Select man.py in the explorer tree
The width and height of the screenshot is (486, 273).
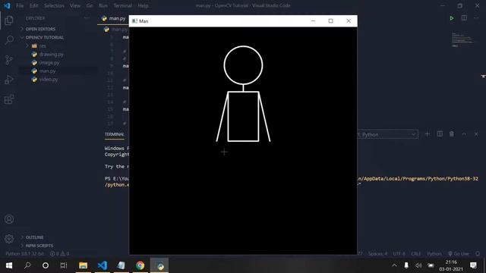click(47, 71)
